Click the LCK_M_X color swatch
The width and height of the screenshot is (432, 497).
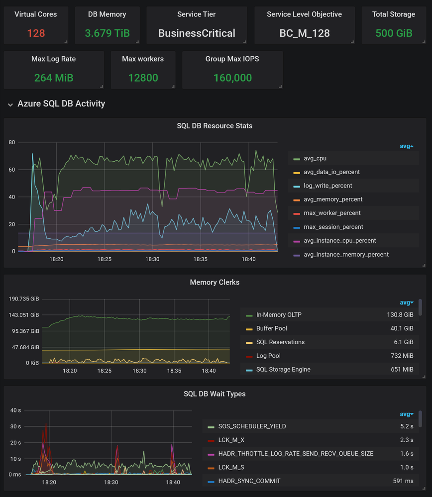coord(211,441)
